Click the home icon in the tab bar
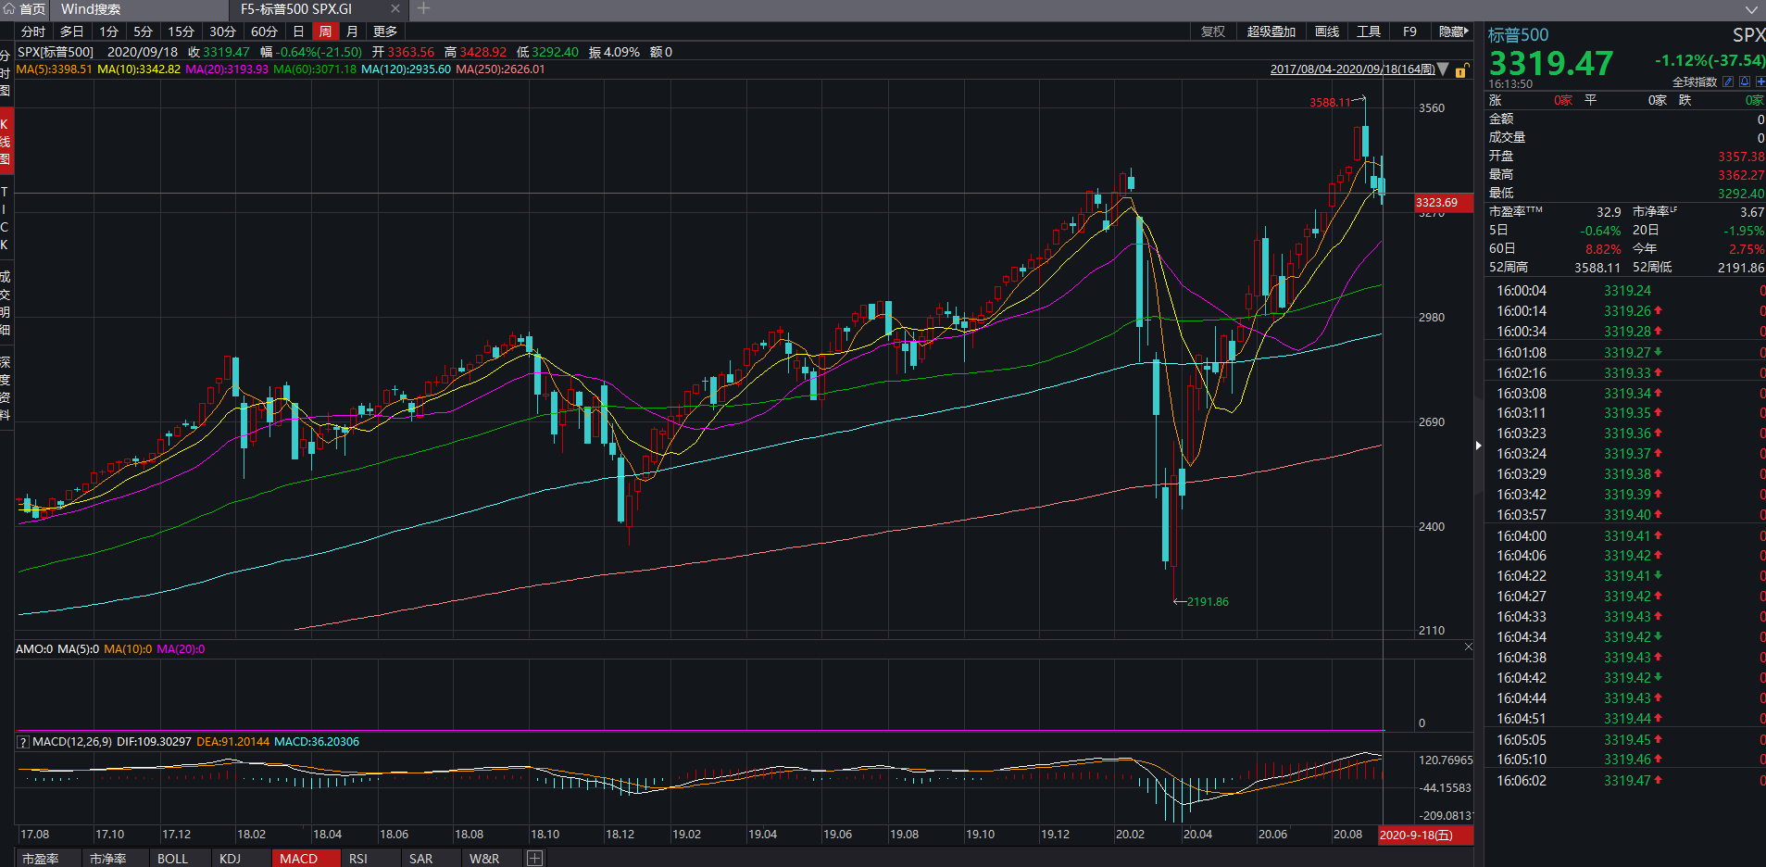Screen dimensions: 1766x867 pyautogui.click(x=9, y=9)
